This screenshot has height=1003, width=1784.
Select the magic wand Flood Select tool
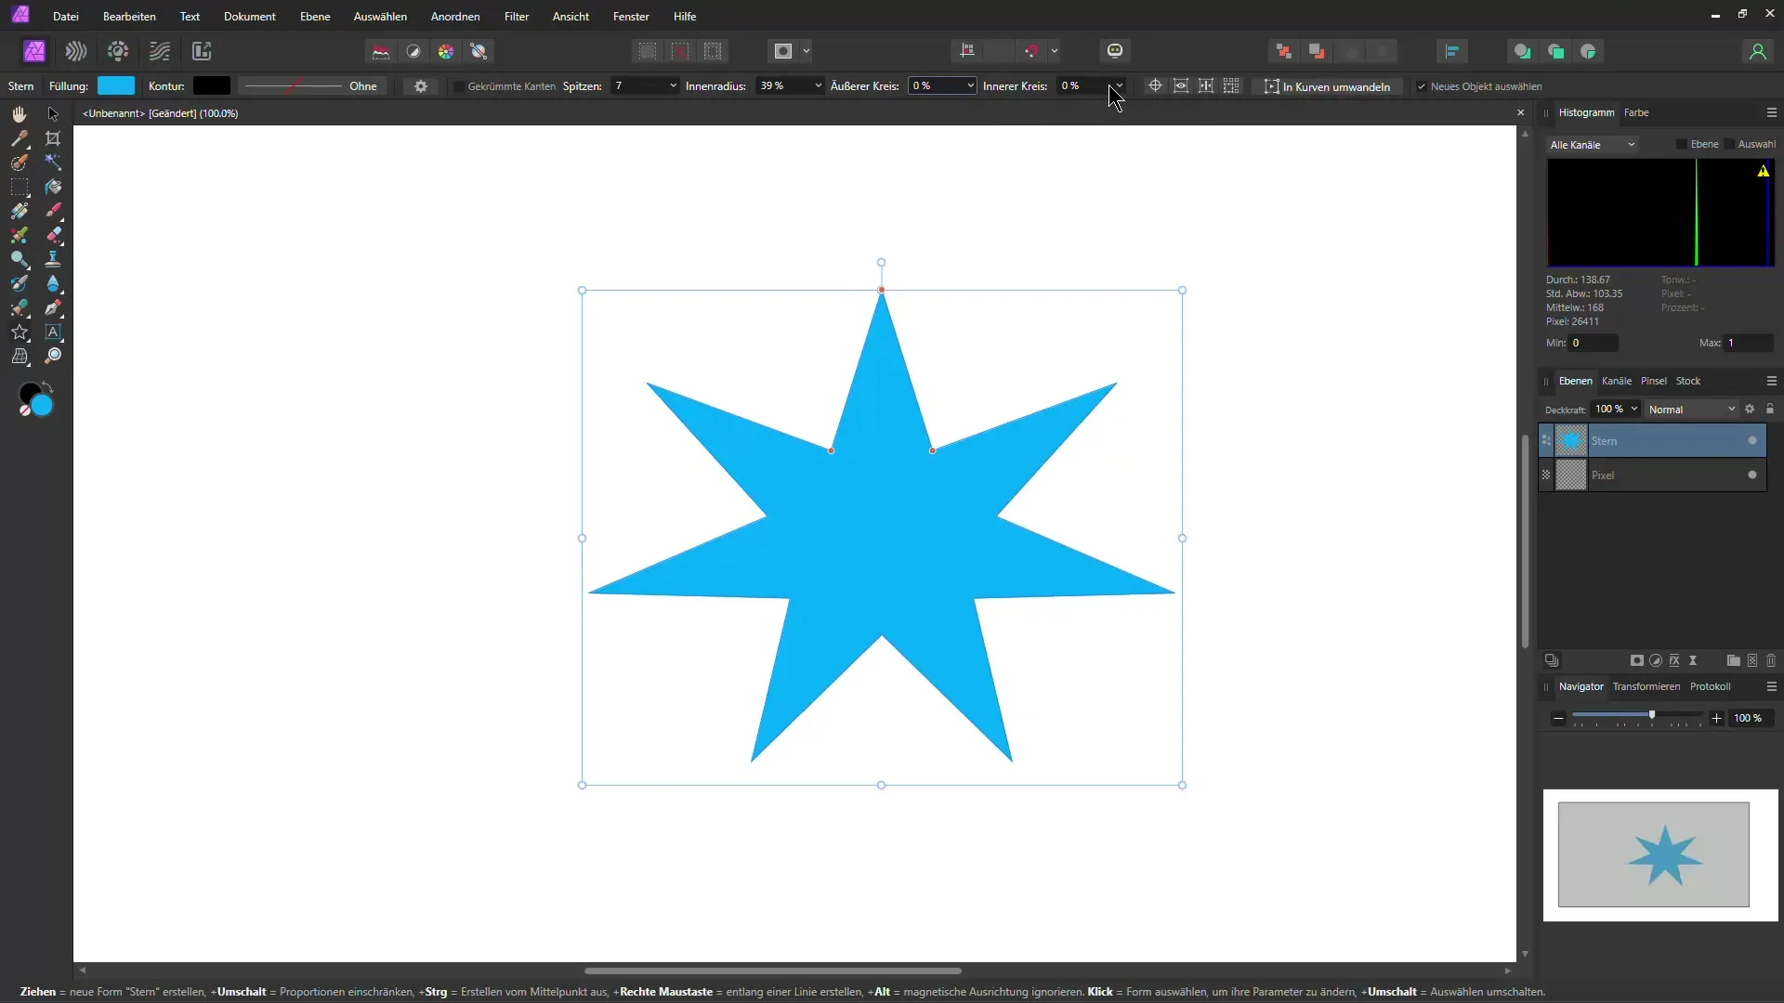tap(53, 163)
